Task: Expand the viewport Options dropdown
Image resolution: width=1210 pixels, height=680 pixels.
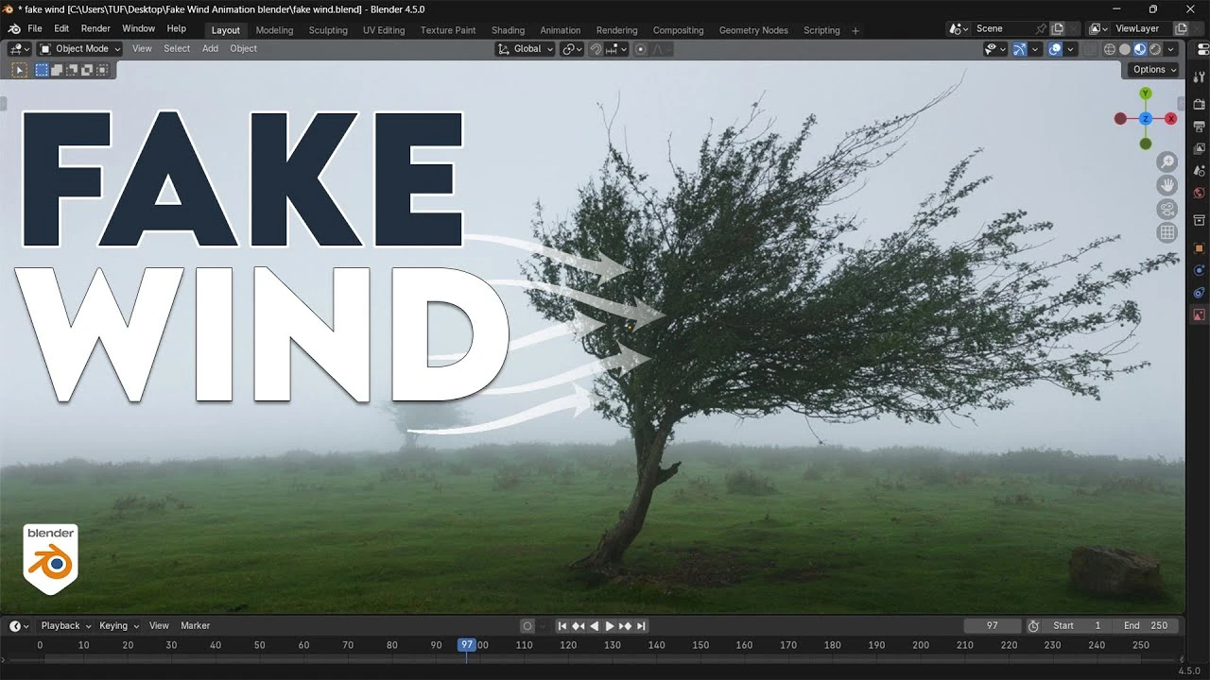Action: (1153, 70)
